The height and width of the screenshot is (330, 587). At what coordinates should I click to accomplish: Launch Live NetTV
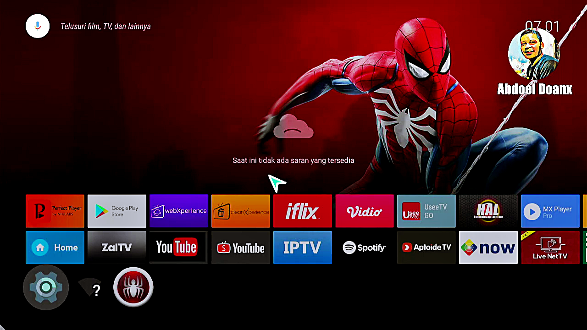pos(550,247)
